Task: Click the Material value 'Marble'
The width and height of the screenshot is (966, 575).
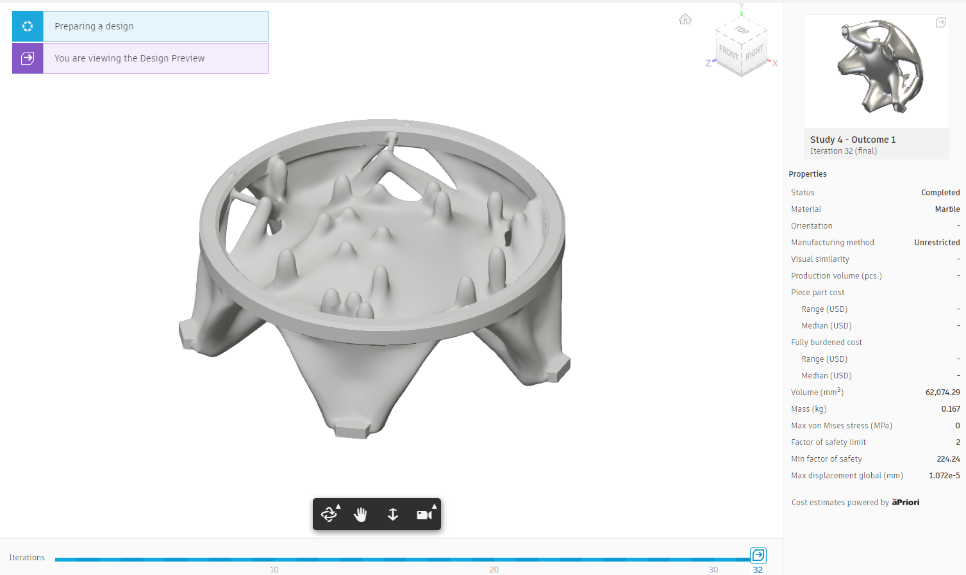Action: 947,209
